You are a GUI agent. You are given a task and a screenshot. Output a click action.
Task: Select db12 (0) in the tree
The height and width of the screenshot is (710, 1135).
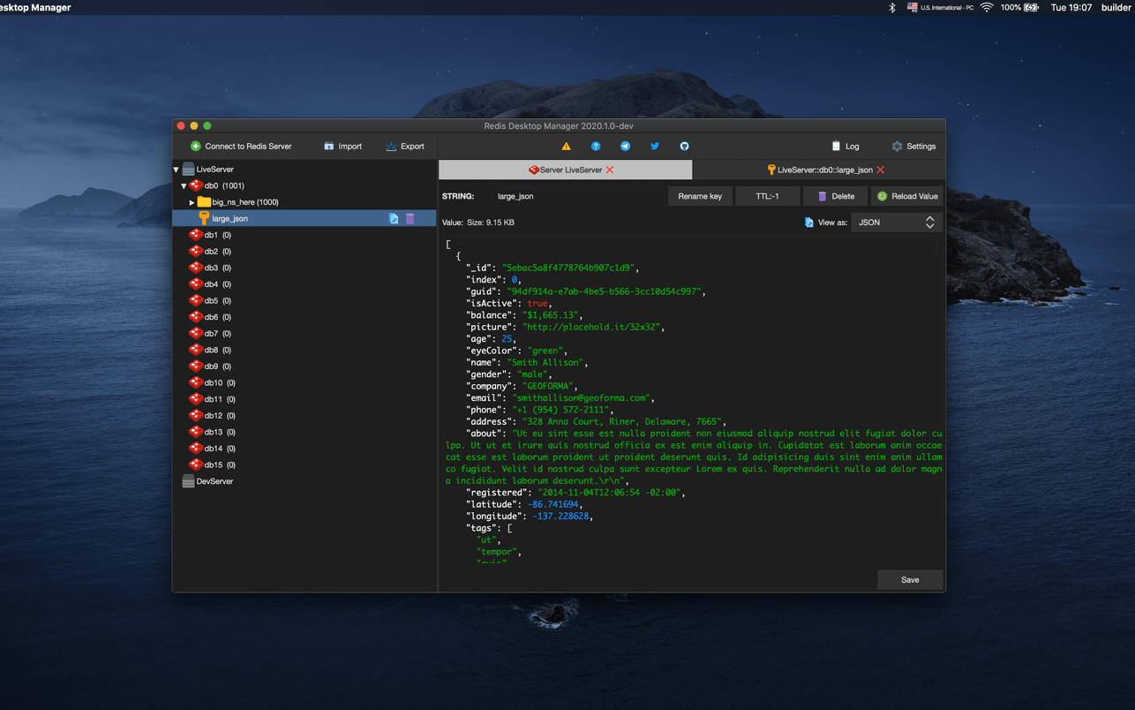(220, 416)
